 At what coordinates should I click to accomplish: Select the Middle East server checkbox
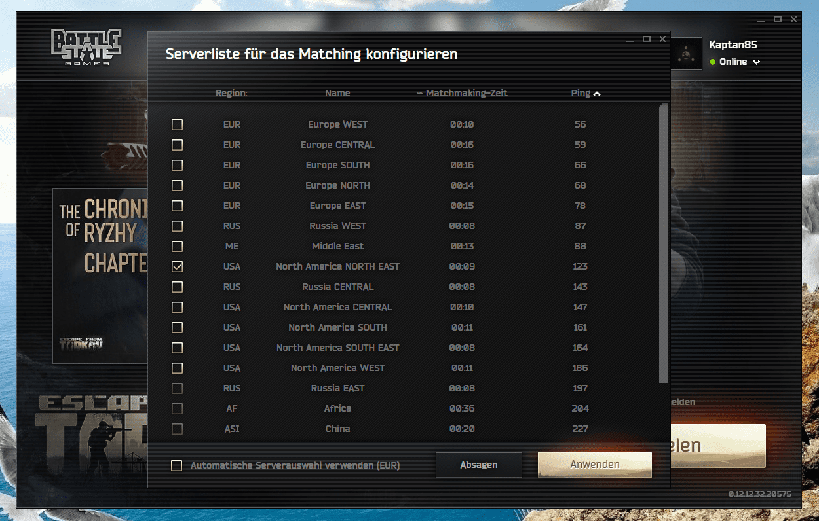[177, 246]
